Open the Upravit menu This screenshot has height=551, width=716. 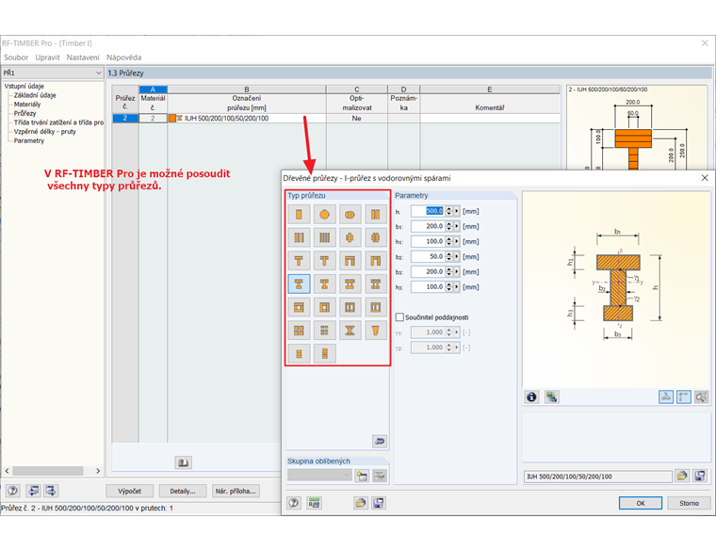coord(47,57)
